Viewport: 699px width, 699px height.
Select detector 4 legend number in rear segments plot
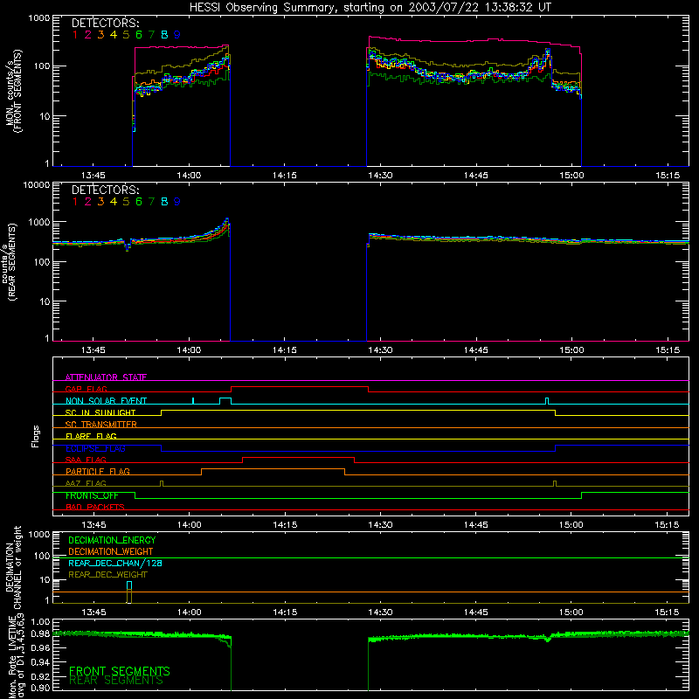click(x=114, y=202)
